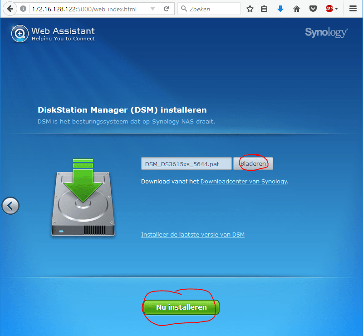Viewport: 363px width, 336px height.
Task: Click the hard drive download illustration
Action: coord(83,198)
